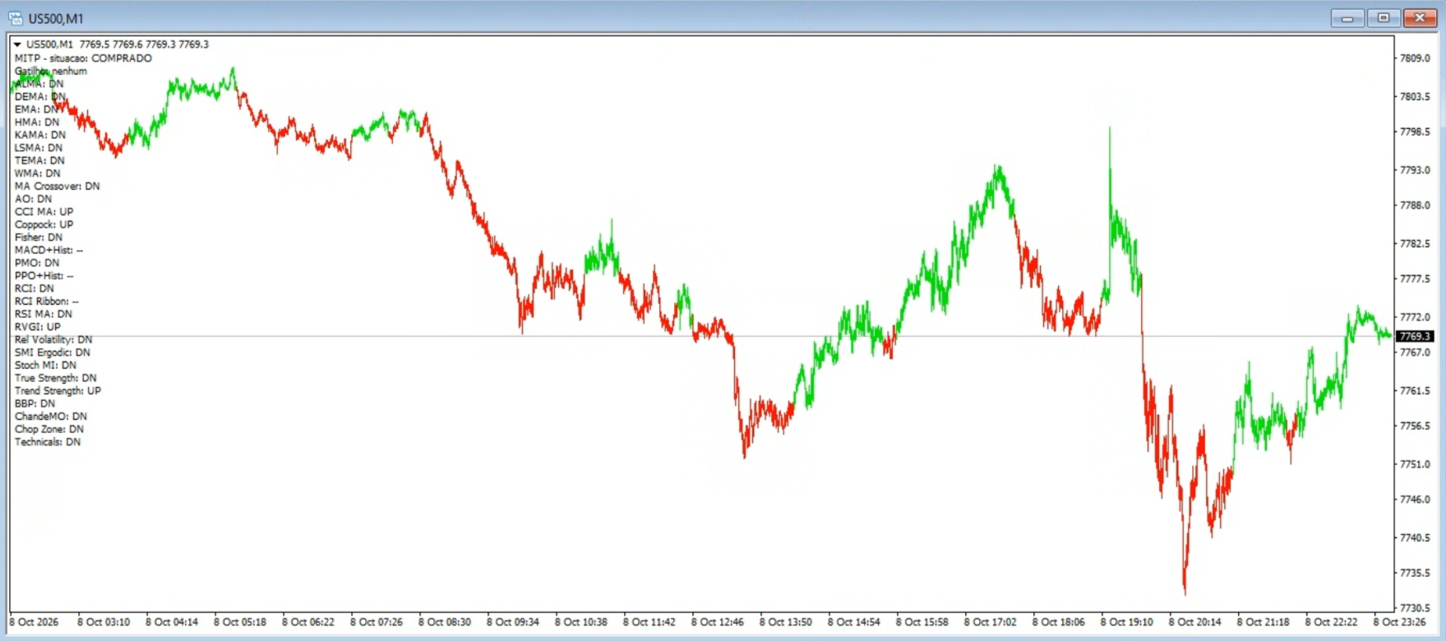
Task: Select the US500,M1 title bar text
Action: click(56, 19)
